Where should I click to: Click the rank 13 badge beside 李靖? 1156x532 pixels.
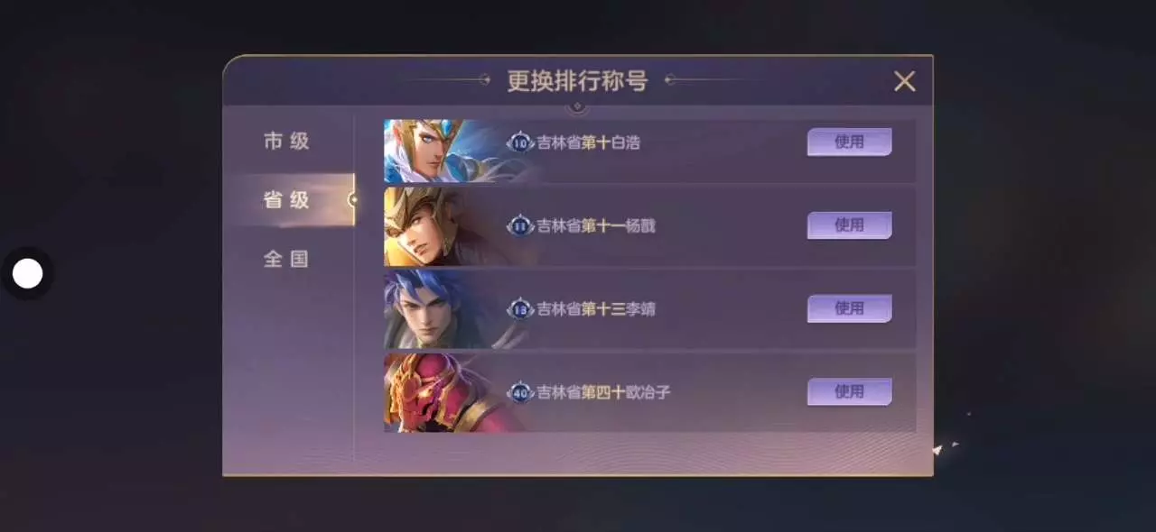point(519,309)
